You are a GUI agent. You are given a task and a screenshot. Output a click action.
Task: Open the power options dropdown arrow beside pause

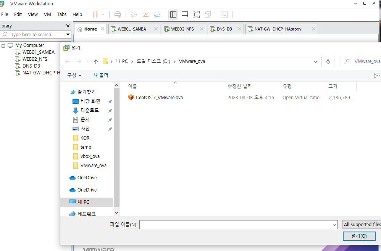103,14
